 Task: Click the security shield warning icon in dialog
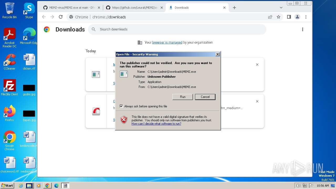point(124,120)
